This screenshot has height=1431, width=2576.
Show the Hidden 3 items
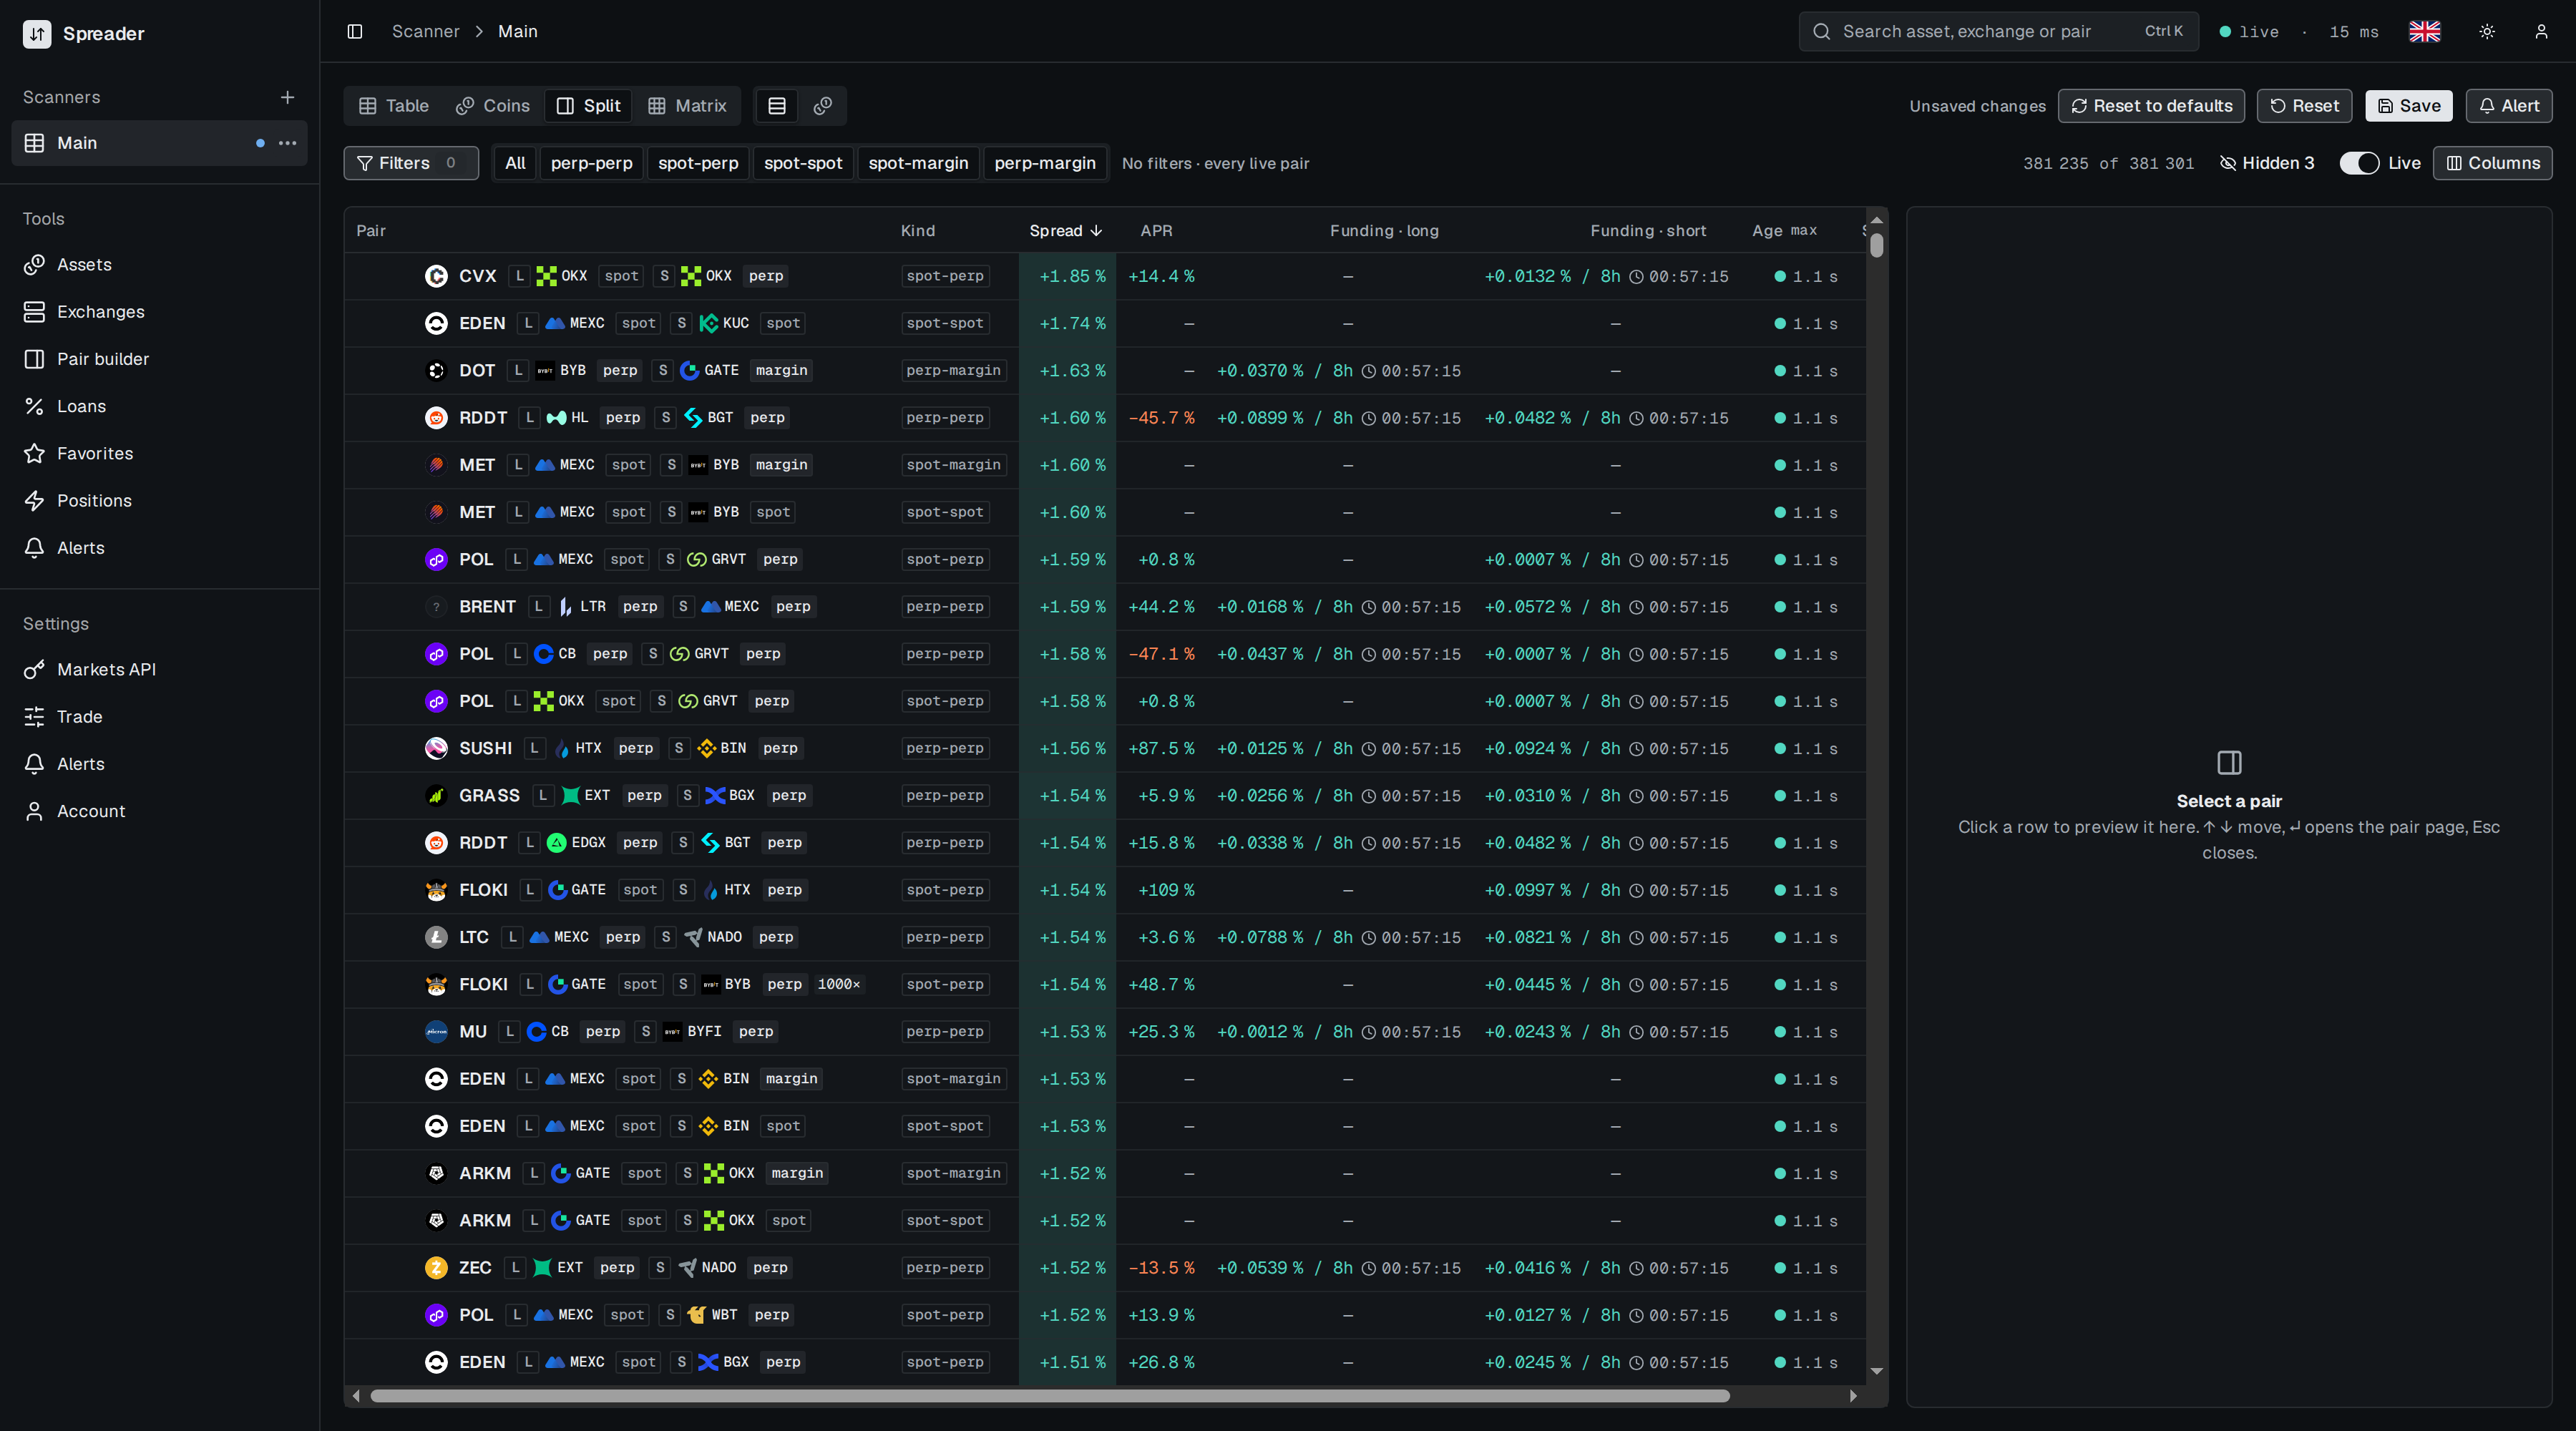[x=2267, y=163]
